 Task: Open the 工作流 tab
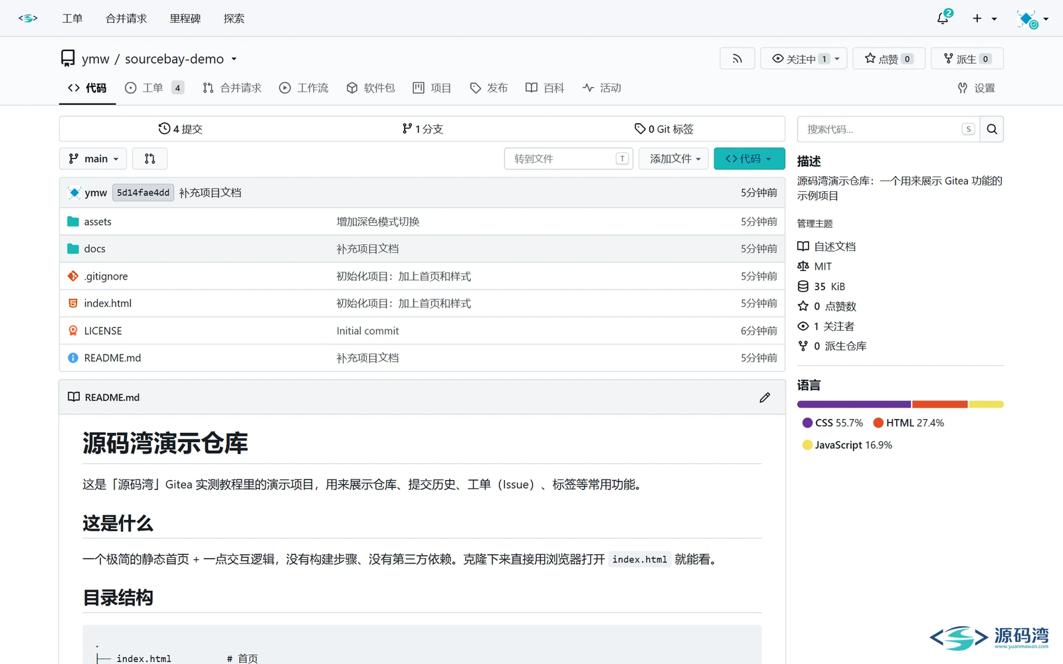[x=304, y=88]
